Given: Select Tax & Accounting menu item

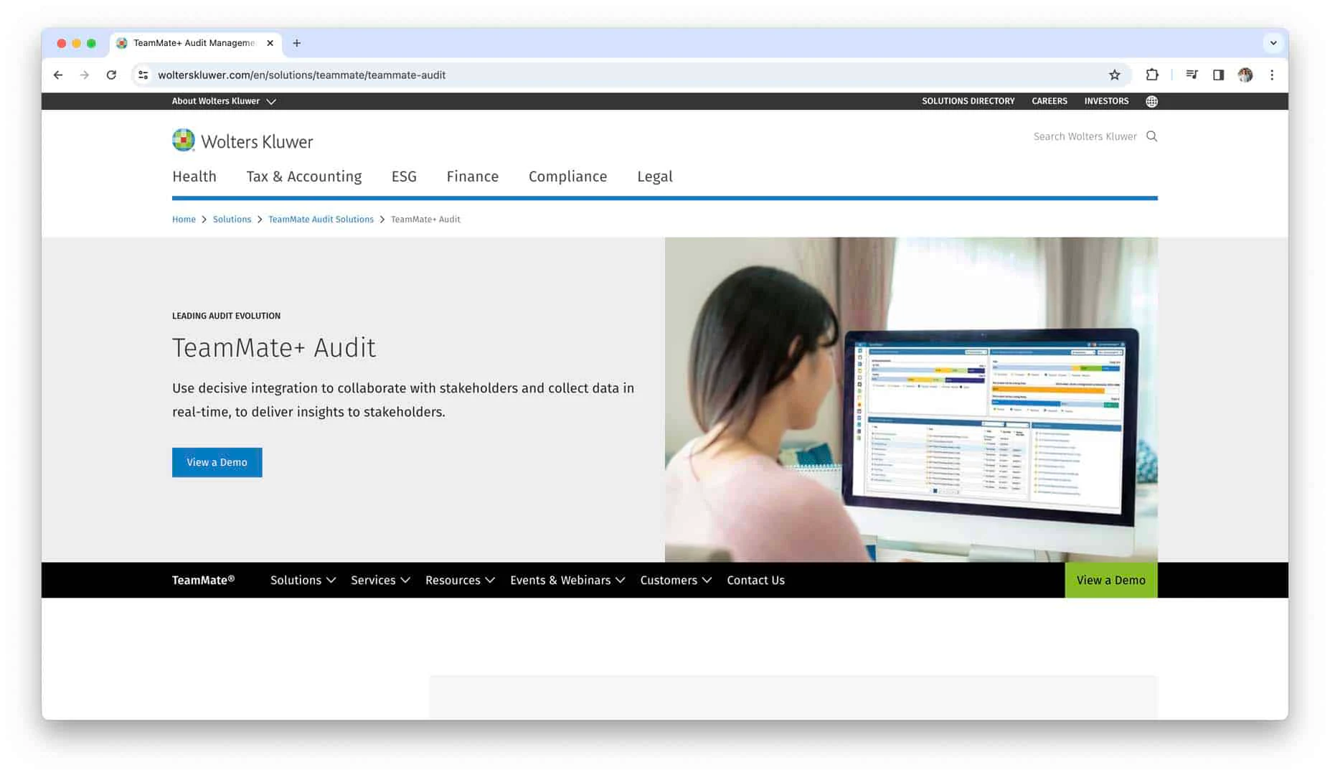Looking at the screenshot, I should [304, 177].
